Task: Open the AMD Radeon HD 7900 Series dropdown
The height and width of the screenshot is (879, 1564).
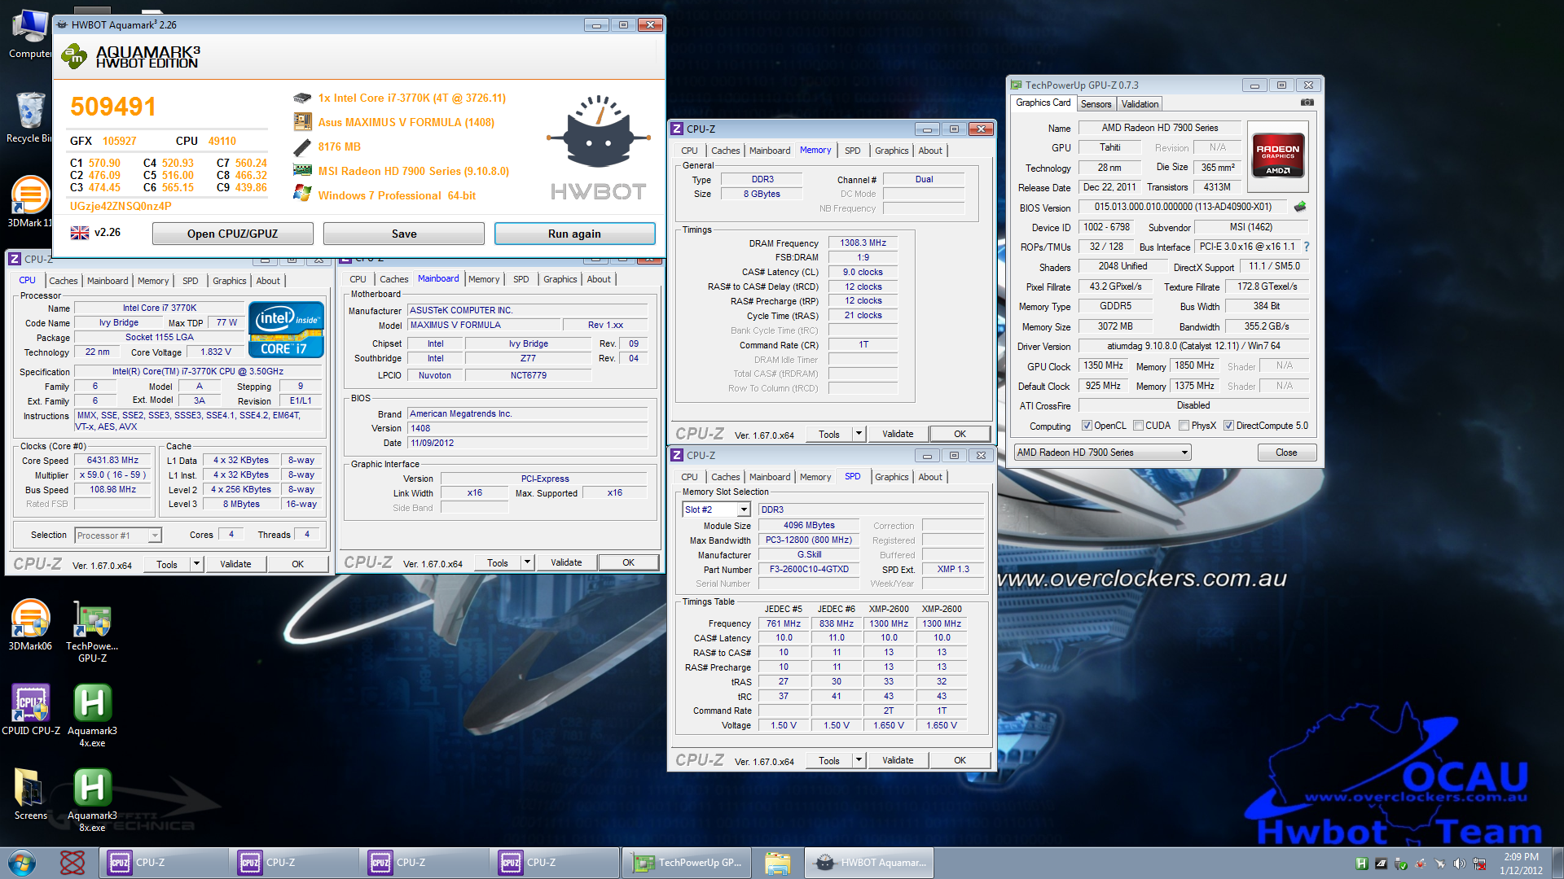Action: [x=1102, y=453]
